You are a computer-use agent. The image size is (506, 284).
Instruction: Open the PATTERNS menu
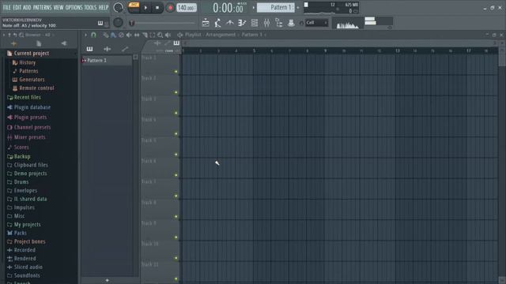pos(42,7)
